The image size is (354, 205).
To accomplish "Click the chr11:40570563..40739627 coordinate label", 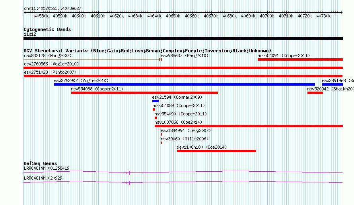I will click(53, 8).
